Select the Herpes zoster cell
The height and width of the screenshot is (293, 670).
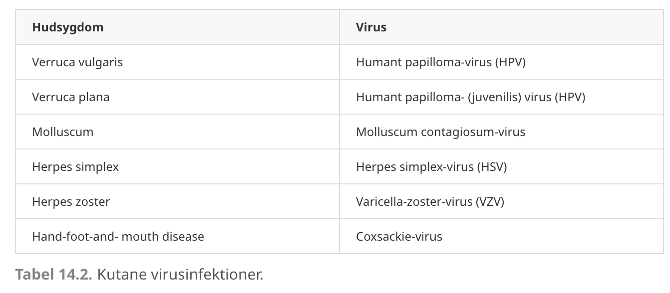pos(177,201)
